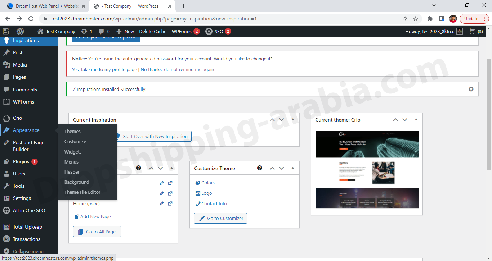
Task: Choose Header in Appearance submenu
Action: [x=72, y=172]
